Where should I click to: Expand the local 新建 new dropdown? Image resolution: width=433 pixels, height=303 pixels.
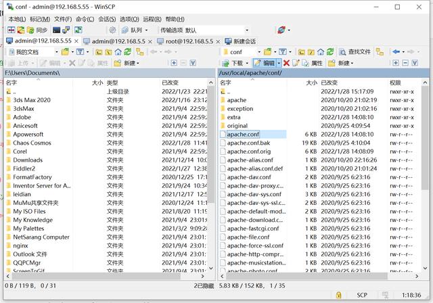(x=137, y=63)
